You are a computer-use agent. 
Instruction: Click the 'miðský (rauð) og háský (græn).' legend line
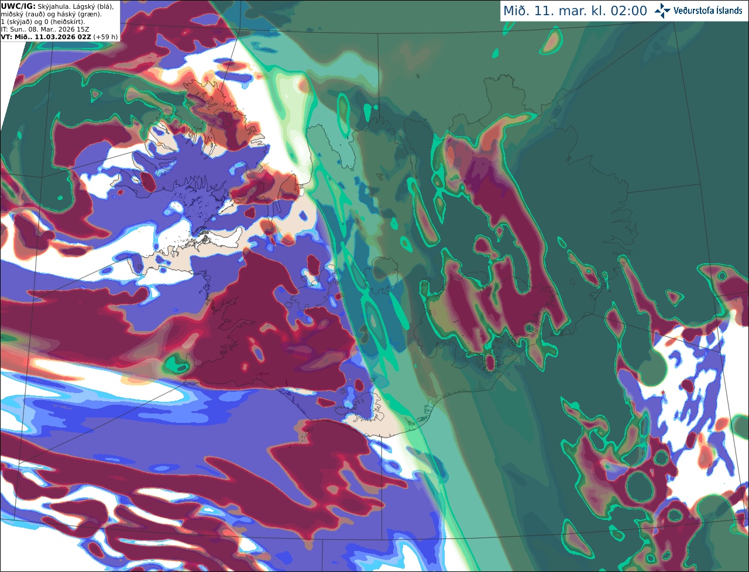click(51, 14)
